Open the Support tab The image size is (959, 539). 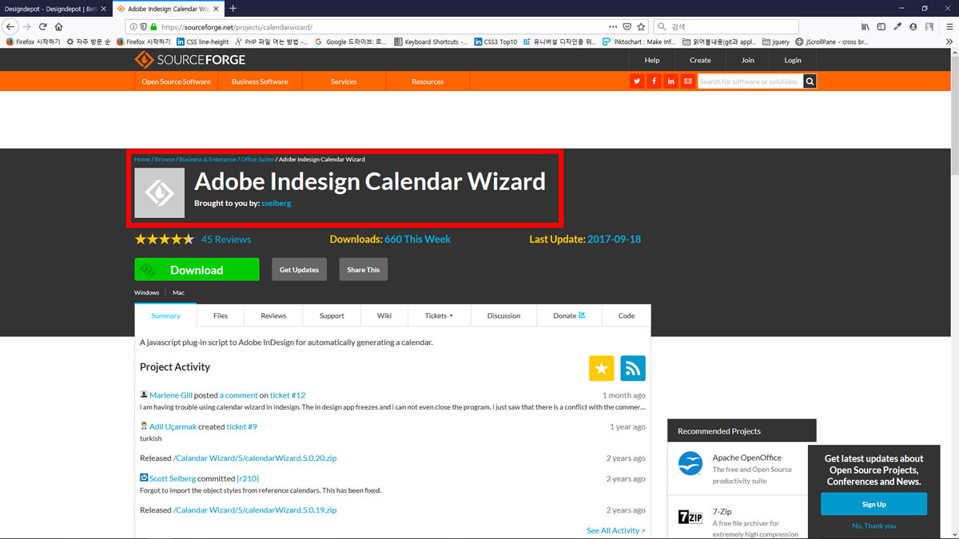point(332,315)
